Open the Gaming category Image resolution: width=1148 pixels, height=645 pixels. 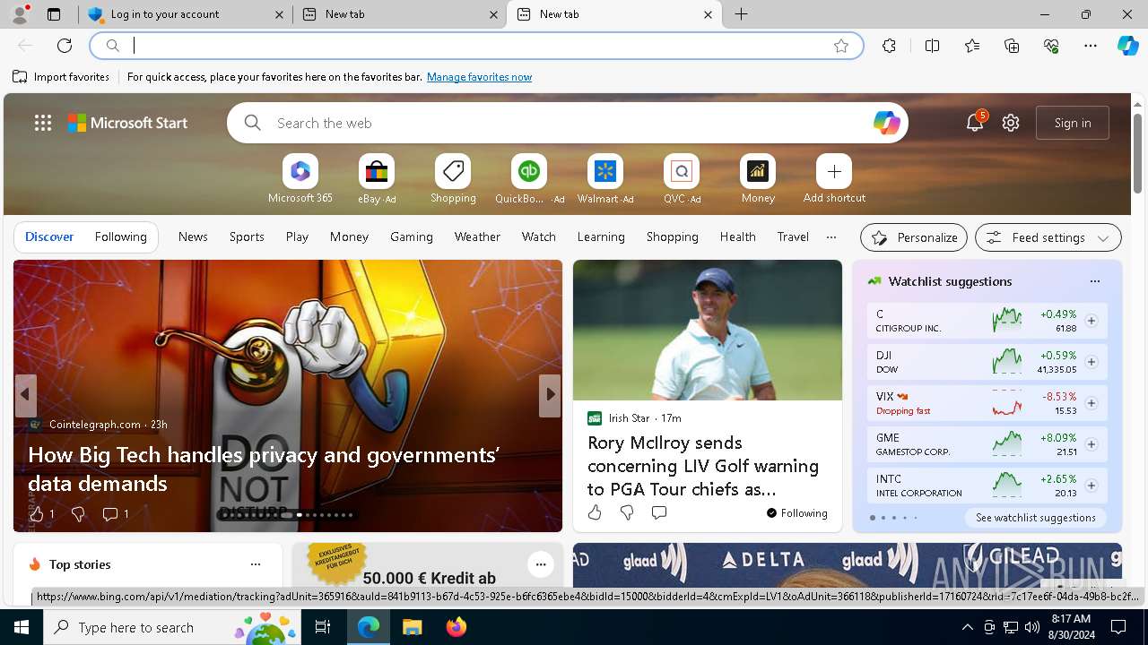412,236
